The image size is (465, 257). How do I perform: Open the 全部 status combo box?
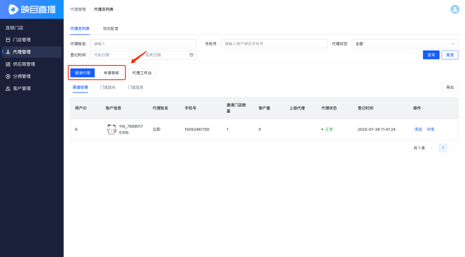pos(405,44)
